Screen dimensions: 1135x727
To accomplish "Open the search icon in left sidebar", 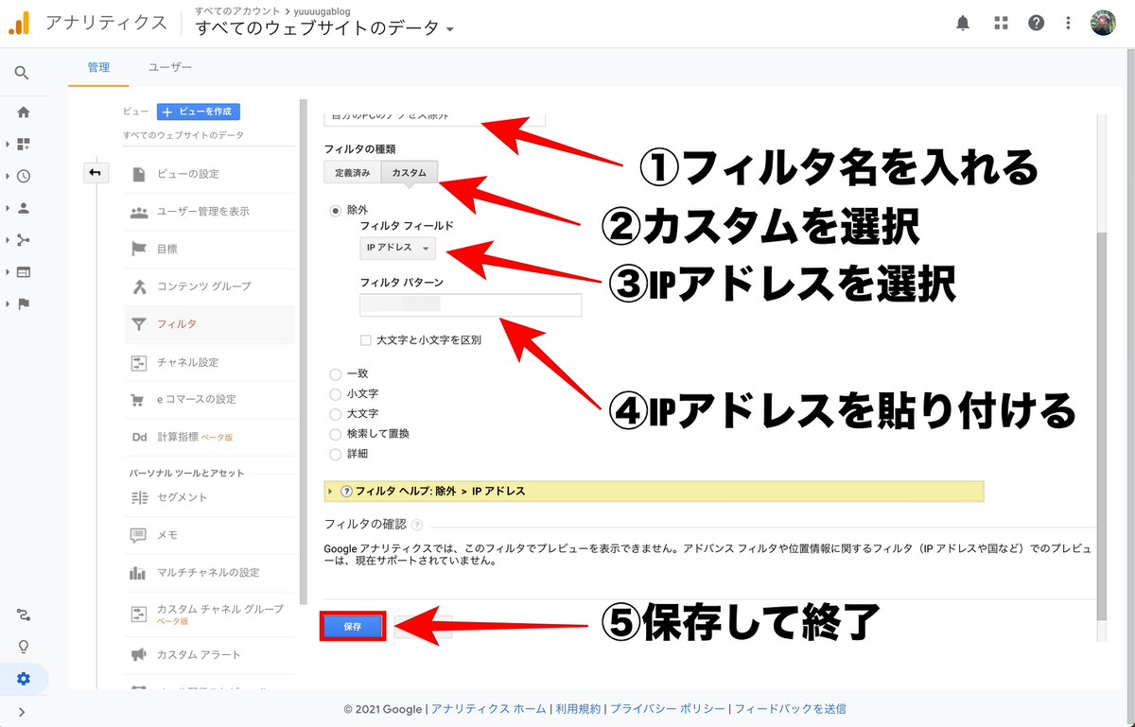I will pos(23,73).
